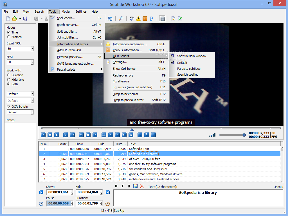This screenshot has height=216, width=288.
Task: Apply Italic formatting button
Action: (x=123, y=186)
